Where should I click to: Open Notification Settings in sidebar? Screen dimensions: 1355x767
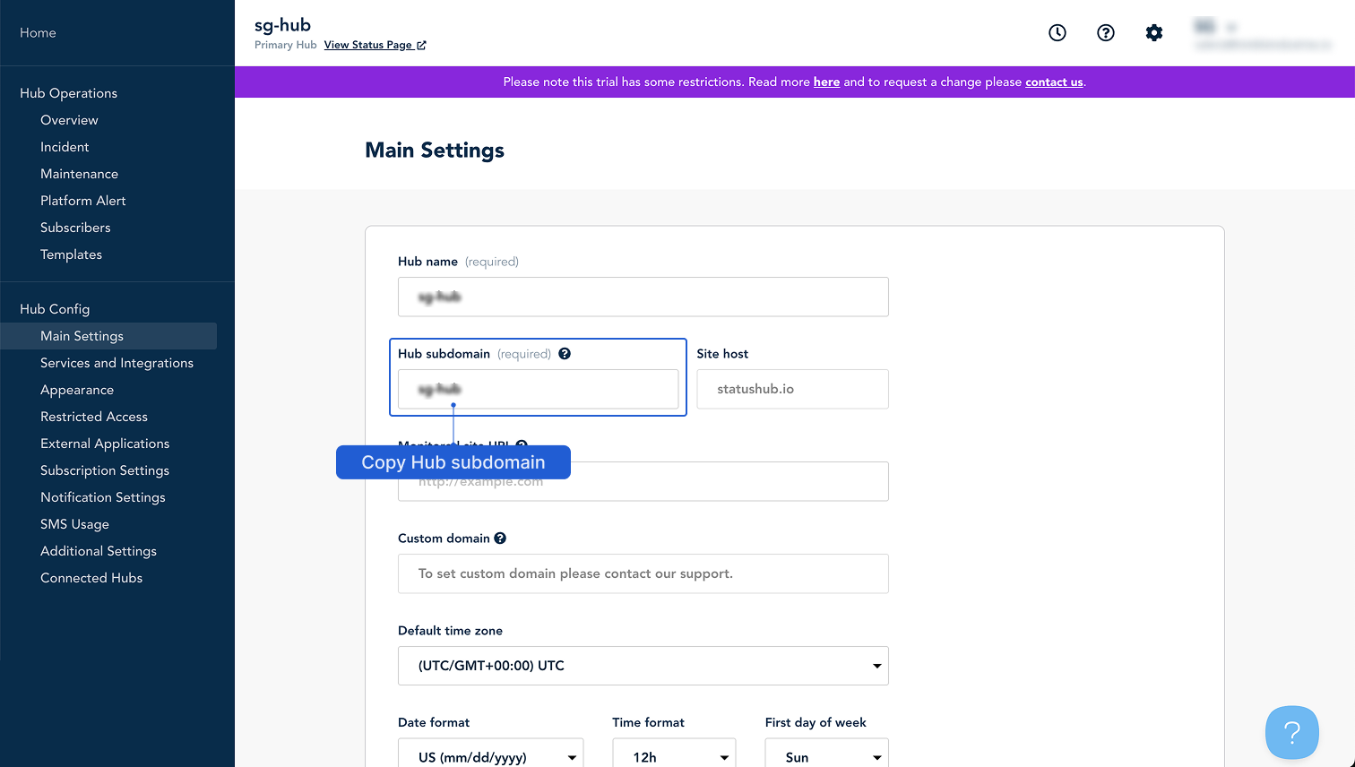pyautogui.click(x=103, y=497)
